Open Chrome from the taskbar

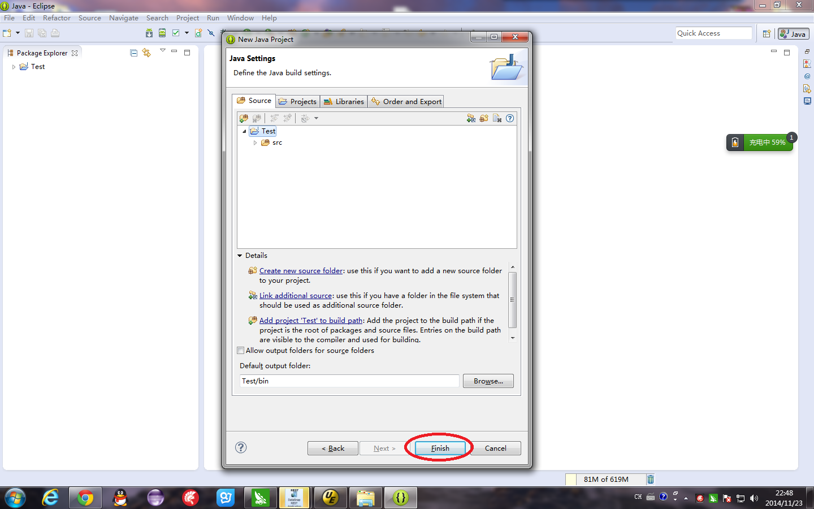point(85,498)
